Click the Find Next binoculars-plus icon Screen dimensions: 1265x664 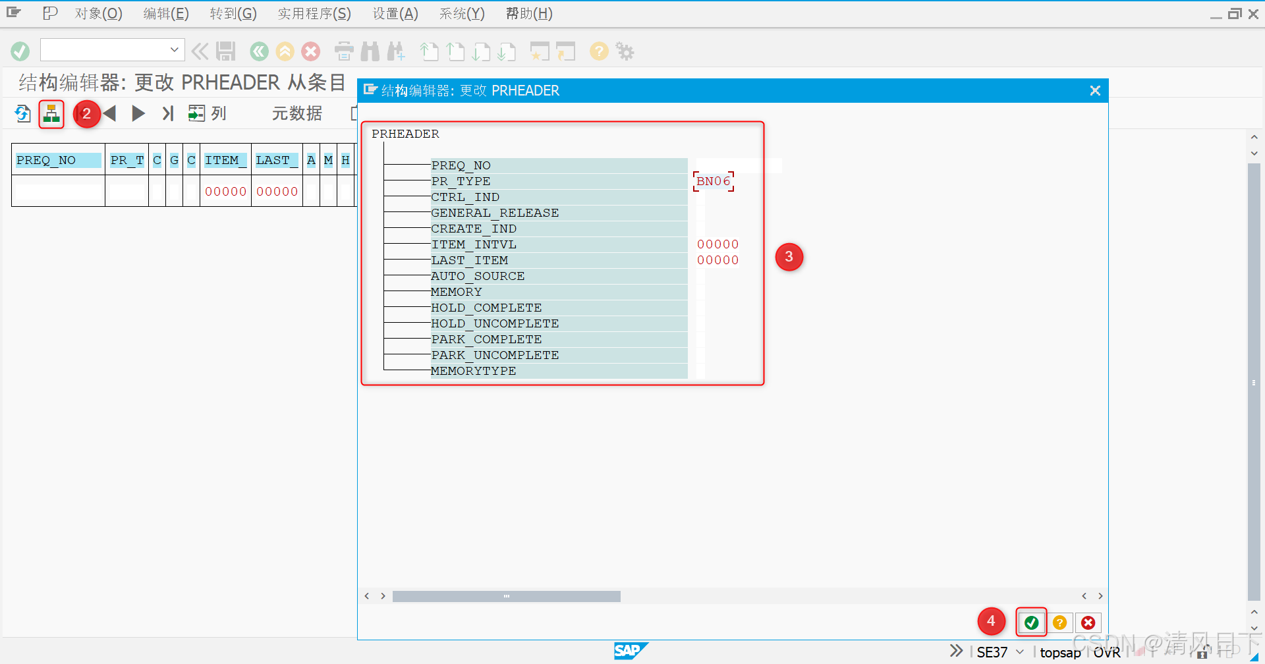[x=396, y=51]
